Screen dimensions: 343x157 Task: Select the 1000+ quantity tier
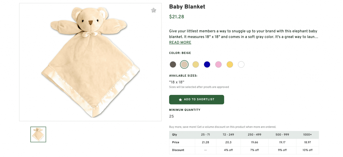(x=307, y=135)
